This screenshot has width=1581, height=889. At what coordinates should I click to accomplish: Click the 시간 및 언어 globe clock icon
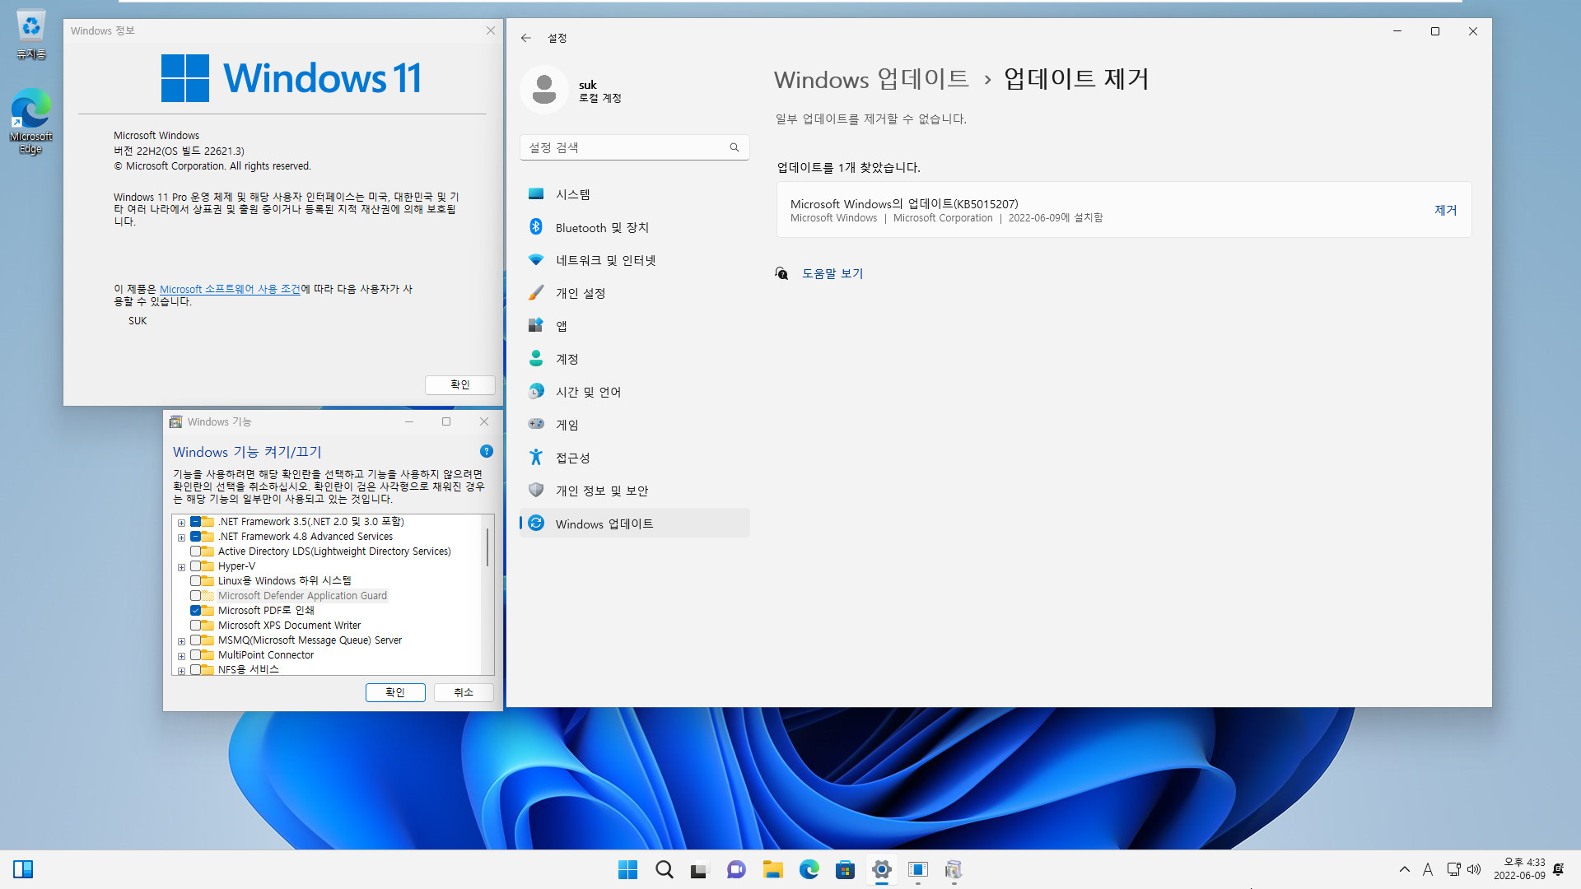click(x=536, y=392)
